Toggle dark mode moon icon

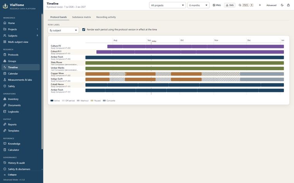282,5
